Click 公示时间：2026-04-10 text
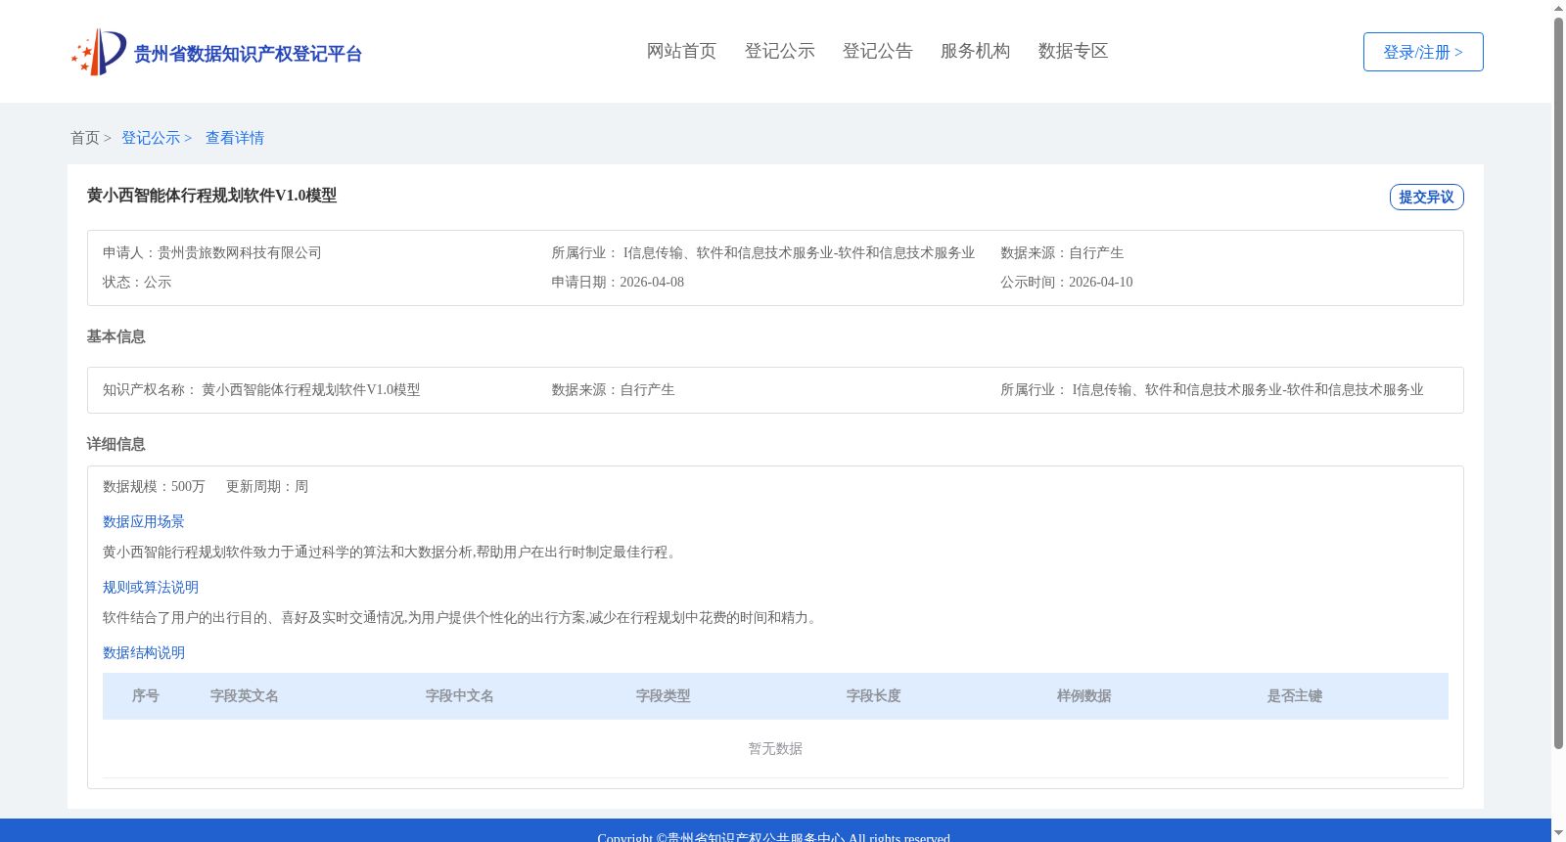Image resolution: width=1566 pixels, height=842 pixels. coord(1067,282)
